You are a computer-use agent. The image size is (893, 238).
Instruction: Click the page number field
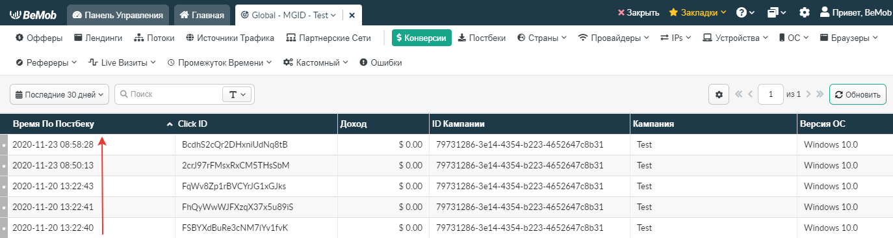pos(771,94)
